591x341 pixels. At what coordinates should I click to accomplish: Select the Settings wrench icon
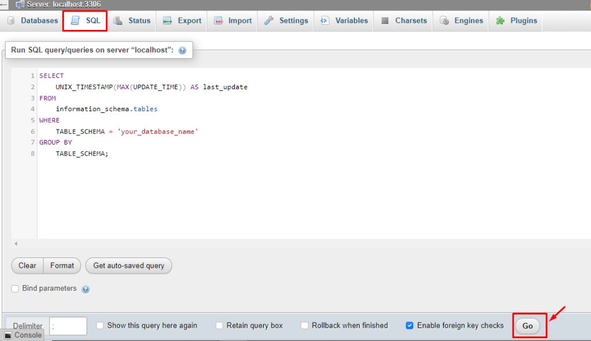pyautogui.click(x=270, y=20)
